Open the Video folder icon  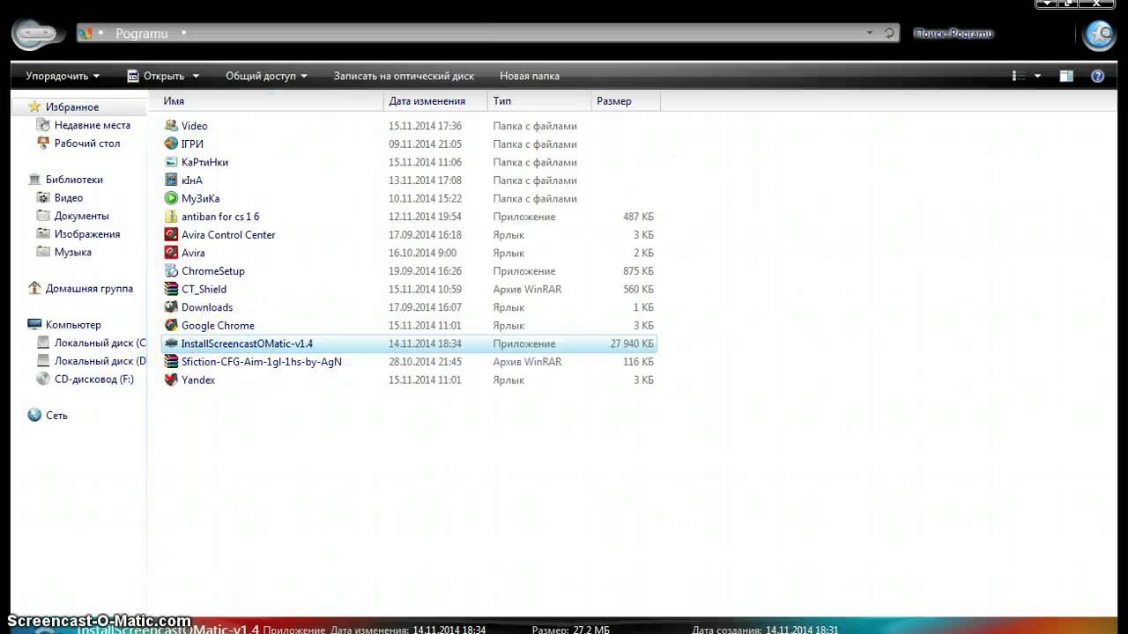pyautogui.click(x=171, y=126)
